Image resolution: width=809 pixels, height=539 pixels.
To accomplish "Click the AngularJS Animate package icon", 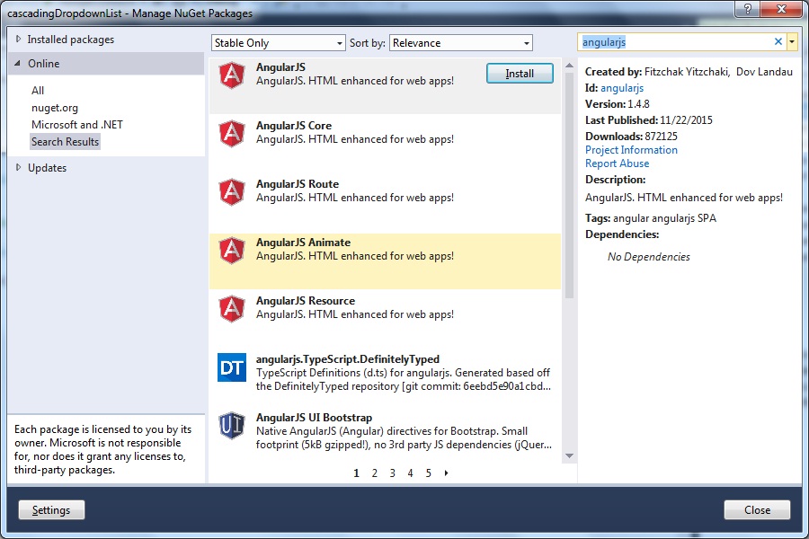I will pyautogui.click(x=231, y=250).
